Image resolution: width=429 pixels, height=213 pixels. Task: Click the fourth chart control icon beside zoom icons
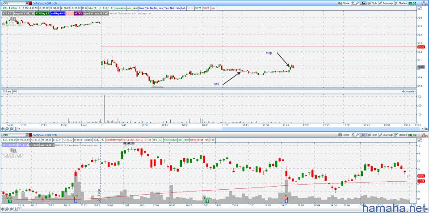coord(16,129)
